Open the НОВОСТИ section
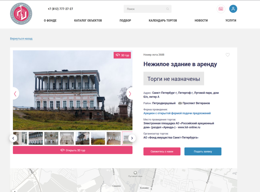 (x=201, y=20)
